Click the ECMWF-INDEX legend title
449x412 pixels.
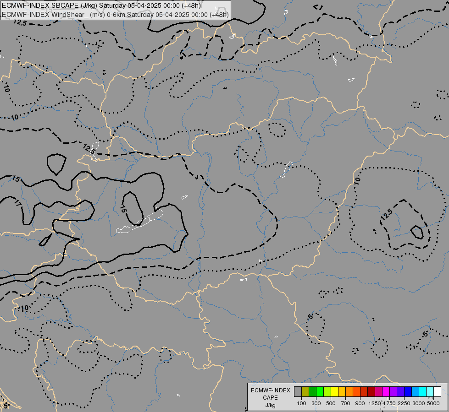(270, 390)
